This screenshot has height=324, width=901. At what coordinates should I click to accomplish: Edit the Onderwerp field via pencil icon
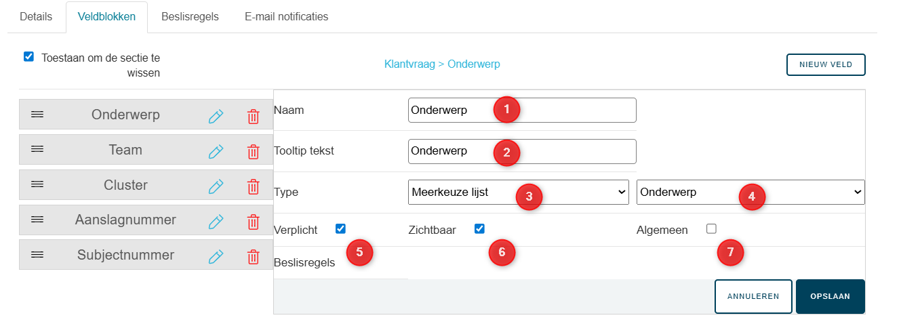pyautogui.click(x=216, y=117)
